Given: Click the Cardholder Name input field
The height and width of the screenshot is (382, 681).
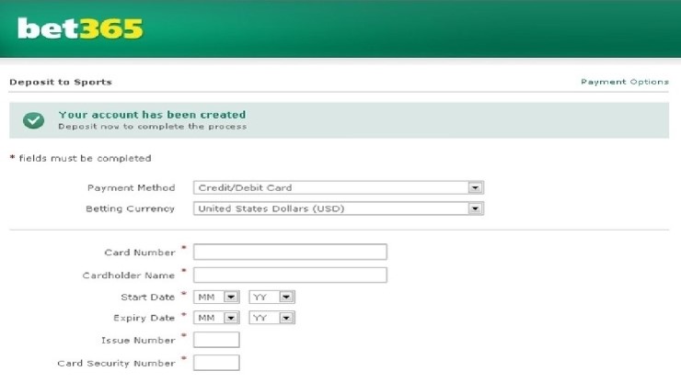Looking at the screenshot, I should pyautogui.click(x=290, y=275).
